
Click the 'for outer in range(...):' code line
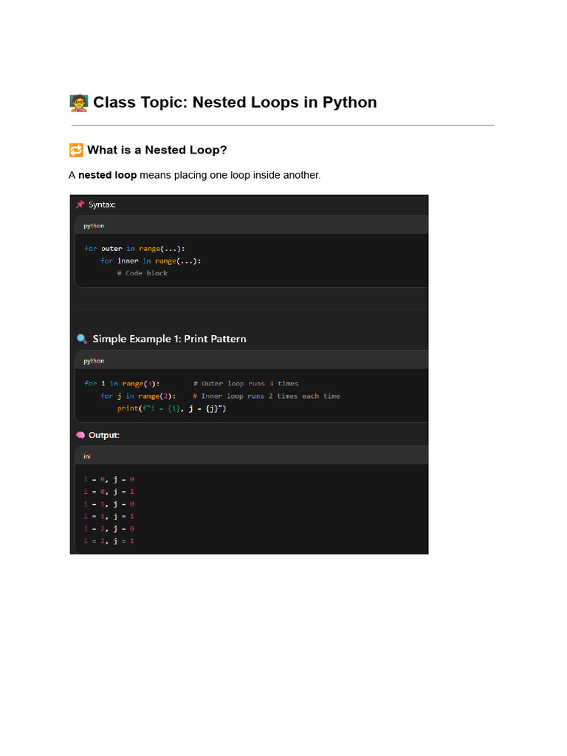(x=134, y=249)
